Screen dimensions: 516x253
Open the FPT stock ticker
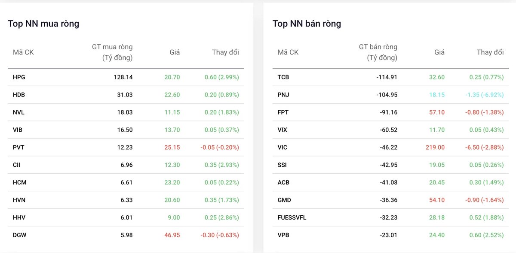point(283,112)
